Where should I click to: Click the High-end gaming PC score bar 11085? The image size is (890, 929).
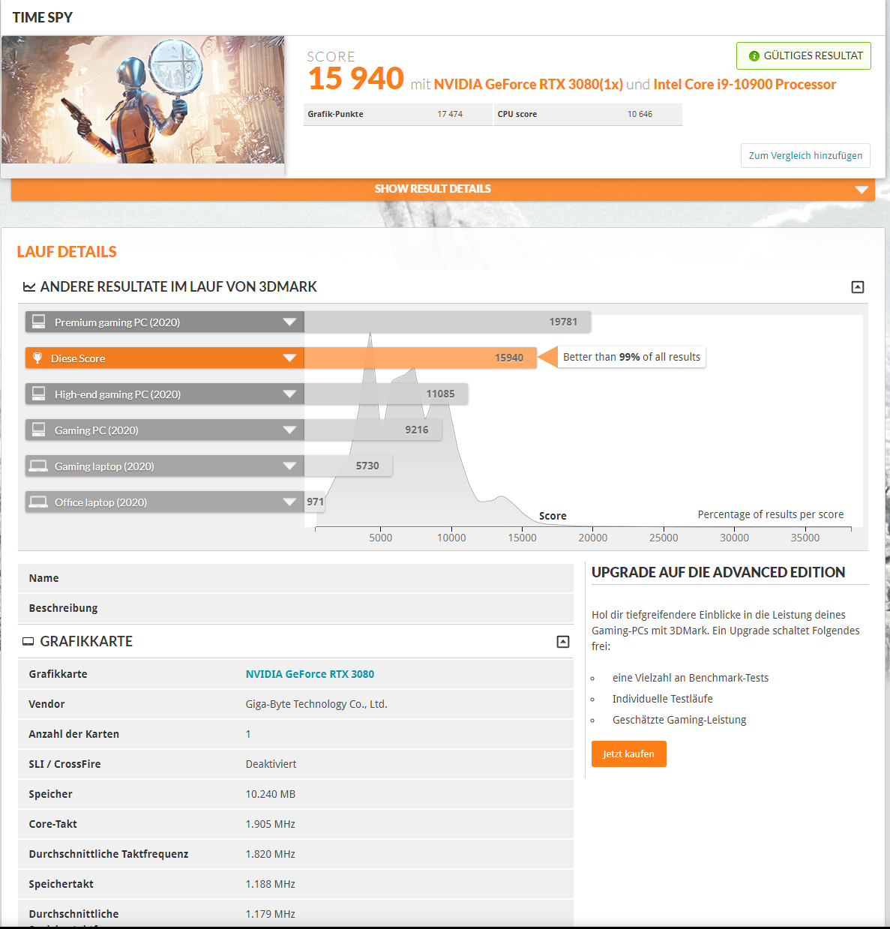pyautogui.click(x=386, y=394)
